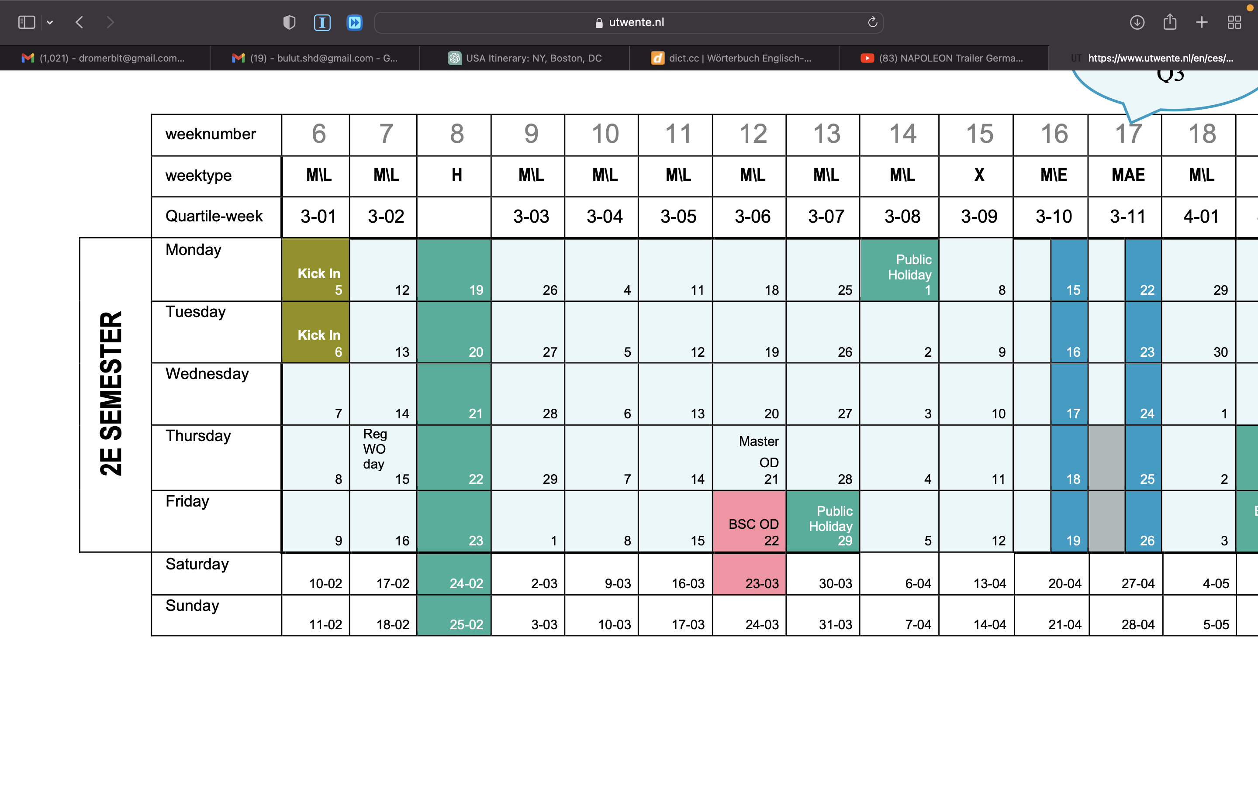Click the blue I extension icon

(322, 22)
